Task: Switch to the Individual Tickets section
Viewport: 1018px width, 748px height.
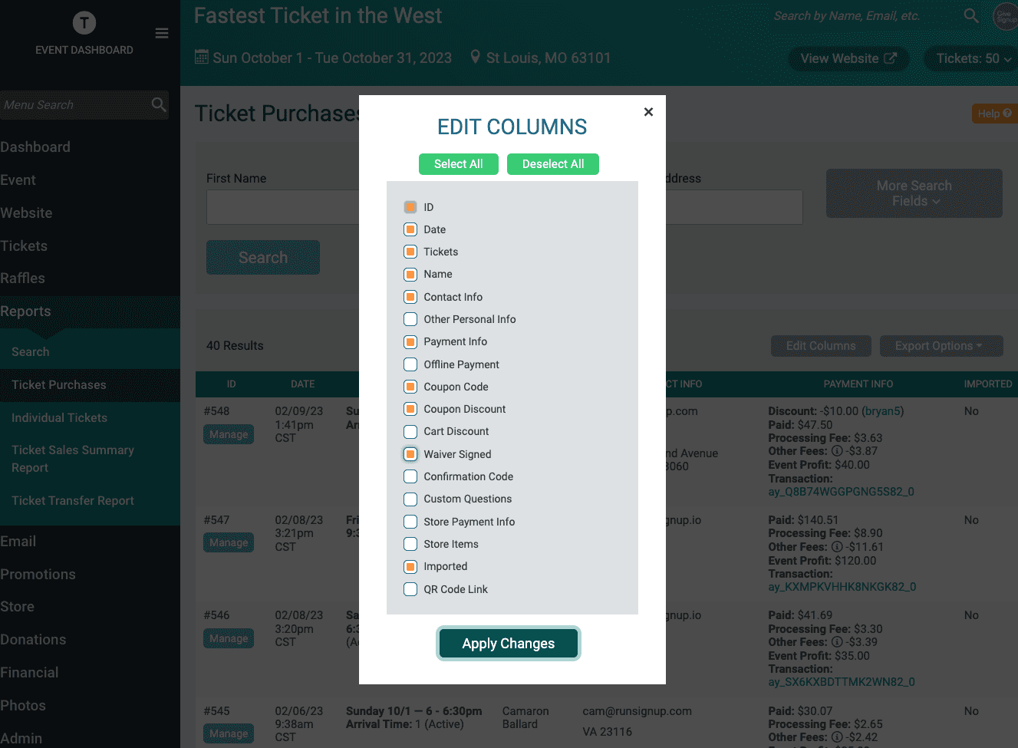Action: click(x=58, y=417)
